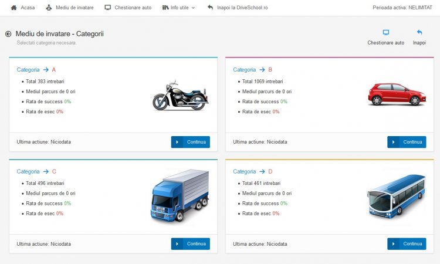The width and height of the screenshot is (440, 264).
Task: Select the motorcycle image for Category A
Action: pyautogui.click(x=181, y=96)
